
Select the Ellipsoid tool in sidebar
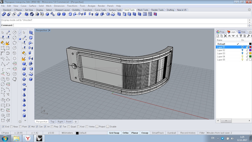[x=24, y=84]
